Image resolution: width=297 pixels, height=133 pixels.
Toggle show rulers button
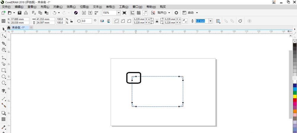132,13
